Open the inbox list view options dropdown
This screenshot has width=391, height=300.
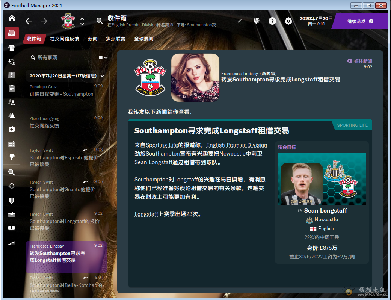[103, 58]
